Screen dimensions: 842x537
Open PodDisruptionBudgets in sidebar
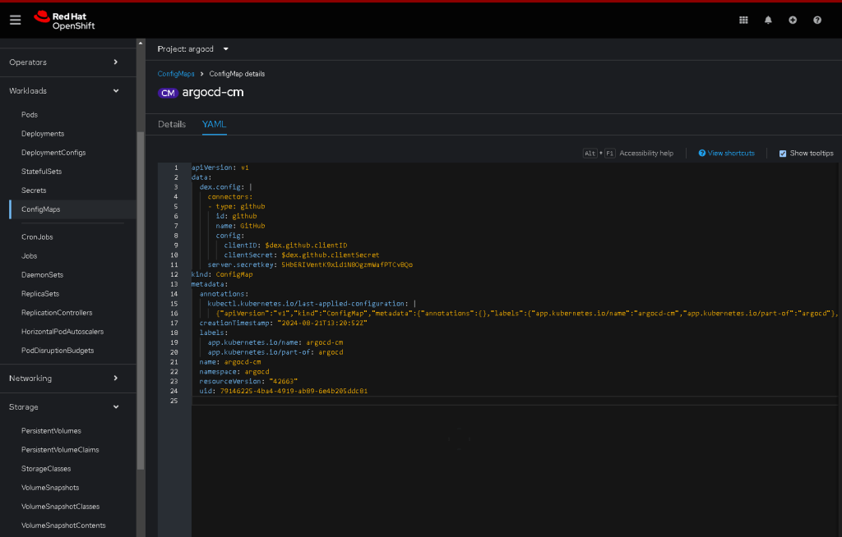tap(58, 351)
